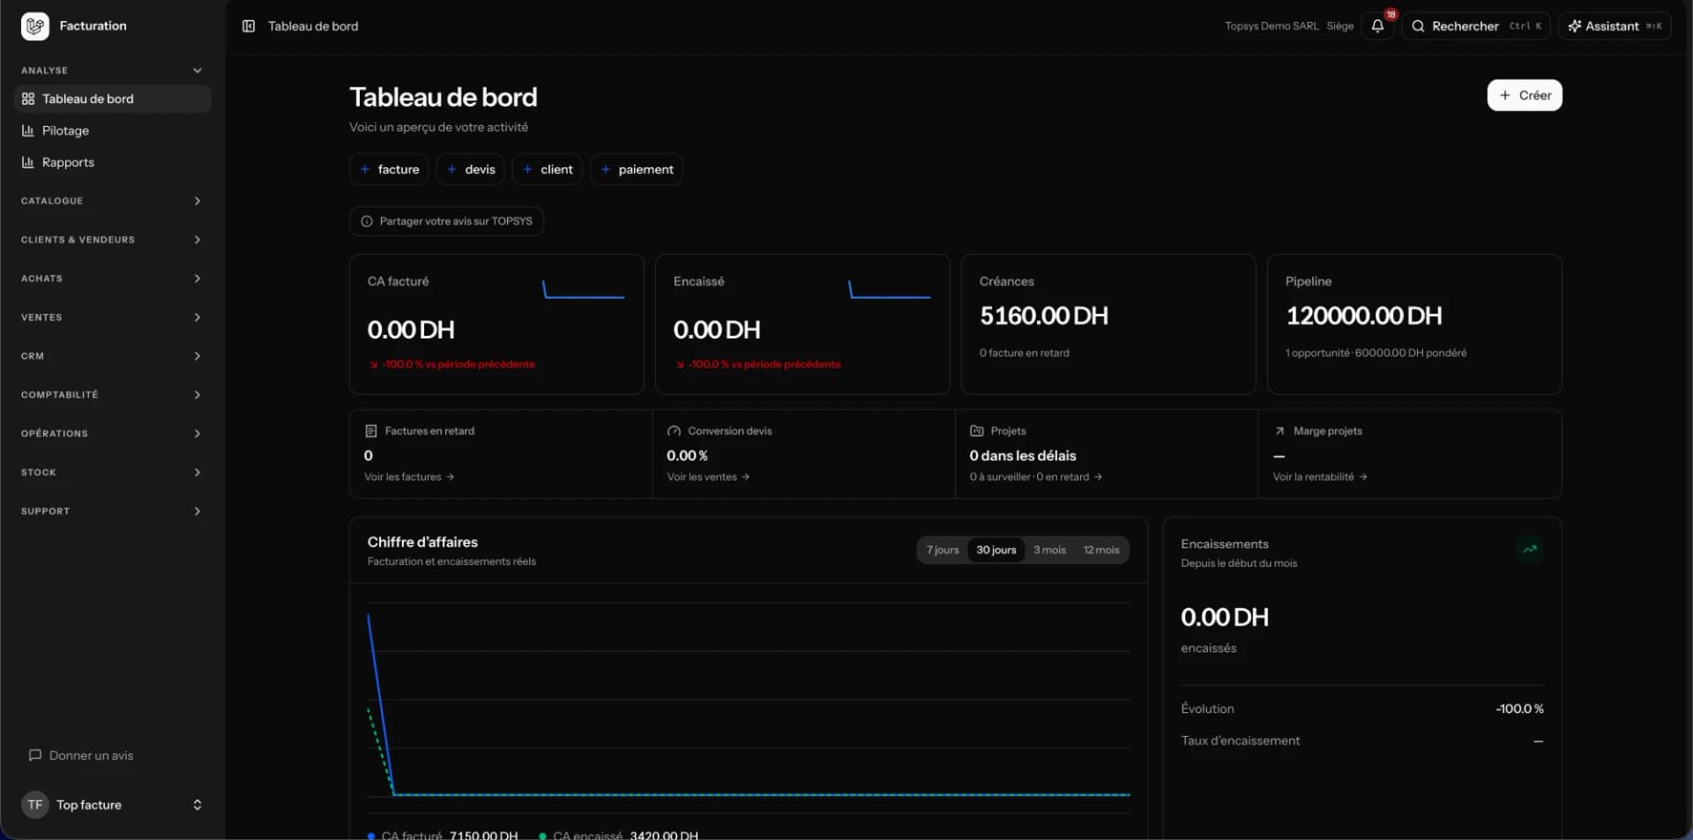Collapse the Analyse section chevron

(x=198, y=71)
